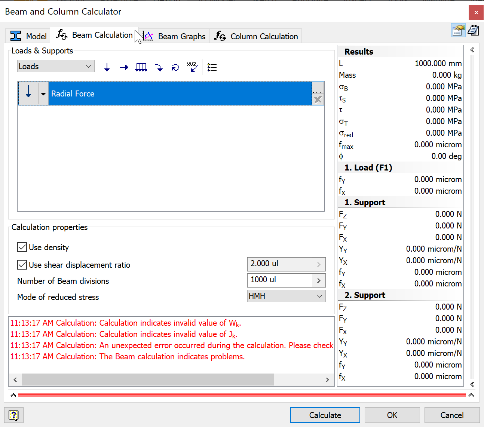The width and height of the screenshot is (484, 427).
Task: Add a Continuous distributed load
Action: click(x=141, y=67)
